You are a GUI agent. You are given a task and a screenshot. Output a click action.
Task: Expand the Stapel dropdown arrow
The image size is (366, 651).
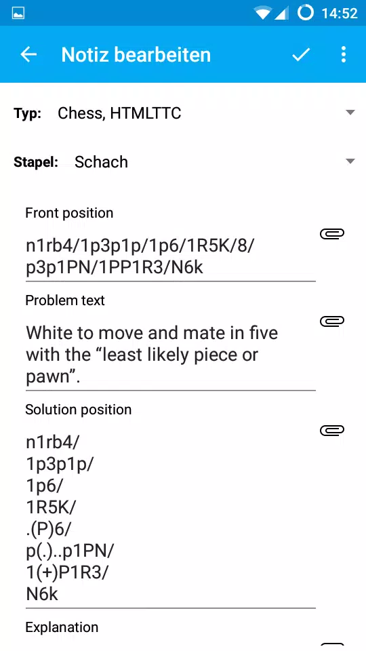(x=350, y=161)
